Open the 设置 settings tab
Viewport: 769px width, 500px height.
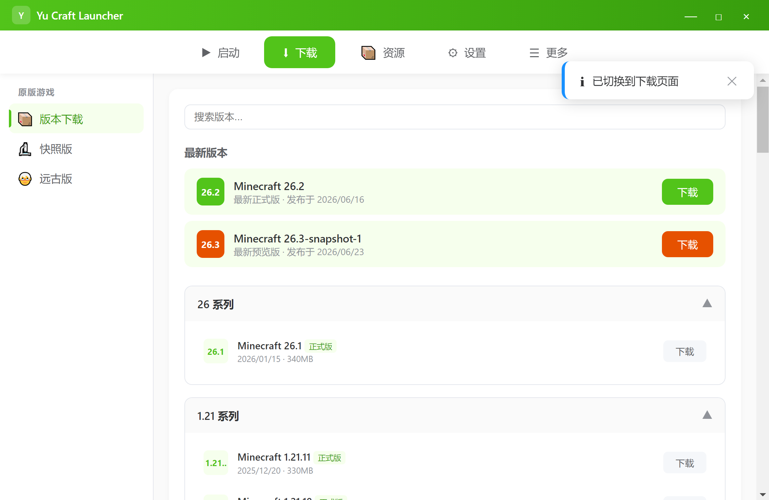[467, 52]
